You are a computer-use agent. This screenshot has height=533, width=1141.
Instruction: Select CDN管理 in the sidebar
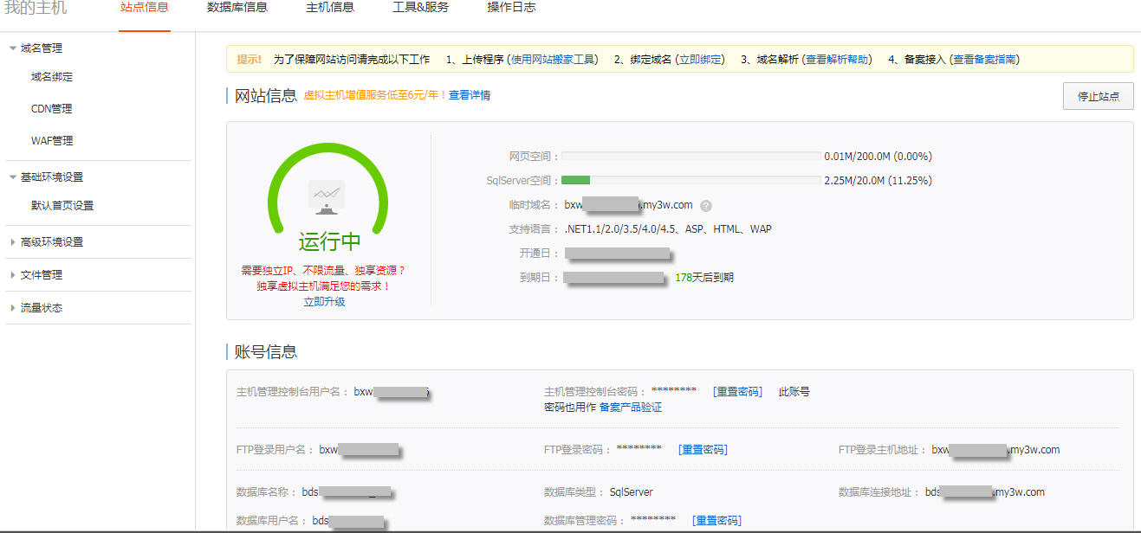coord(52,109)
